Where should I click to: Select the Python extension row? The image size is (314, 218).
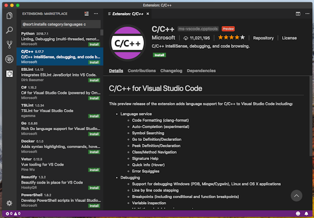click(x=60, y=39)
